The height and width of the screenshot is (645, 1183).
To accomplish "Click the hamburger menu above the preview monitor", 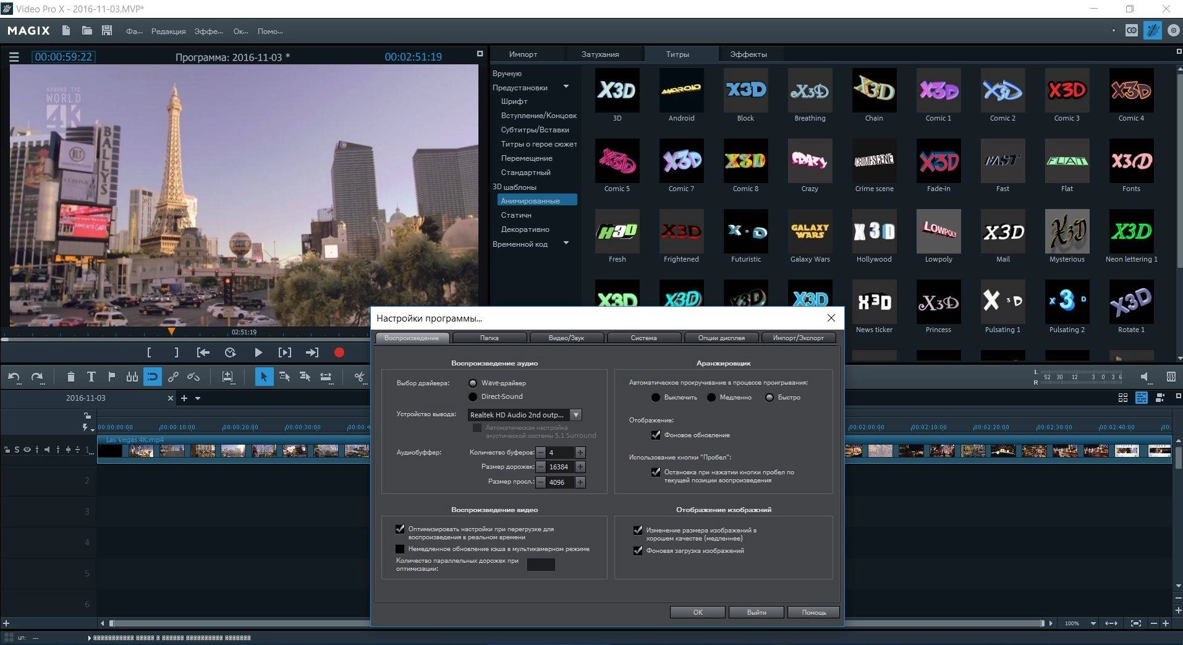I will [14, 57].
